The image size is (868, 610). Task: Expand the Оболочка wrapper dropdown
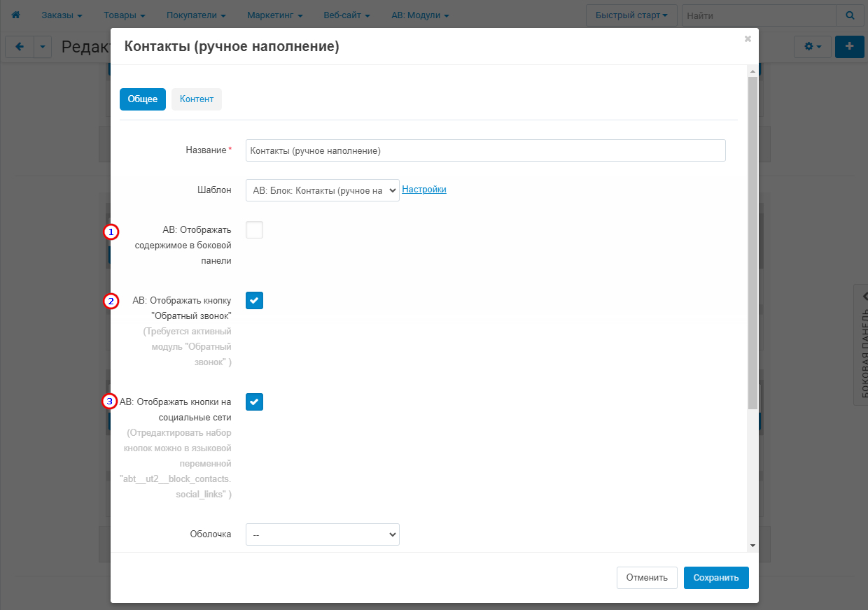[322, 534]
